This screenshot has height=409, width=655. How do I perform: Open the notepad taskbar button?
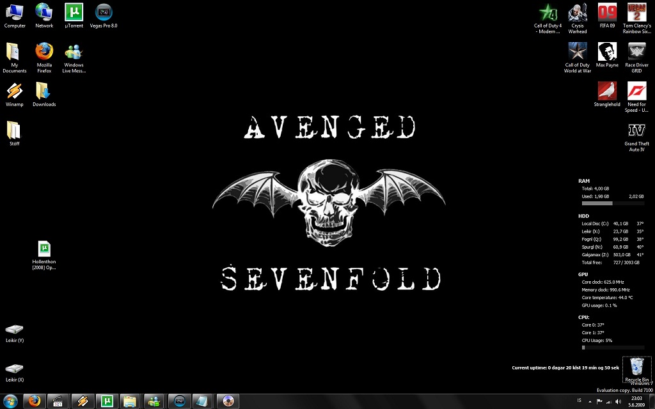coord(203,401)
